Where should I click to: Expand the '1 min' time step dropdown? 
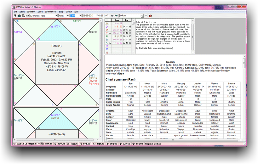[80, 15]
